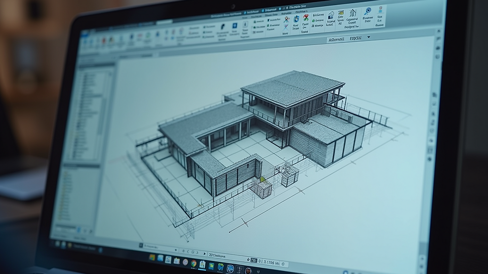Click the small red-and-blue figure icon at ribbon end
The image size is (488, 274).
[380, 9]
